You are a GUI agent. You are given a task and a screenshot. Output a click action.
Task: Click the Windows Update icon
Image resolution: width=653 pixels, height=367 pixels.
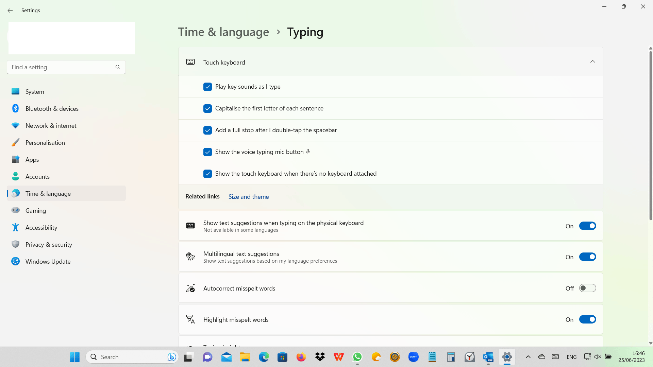(15, 261)
